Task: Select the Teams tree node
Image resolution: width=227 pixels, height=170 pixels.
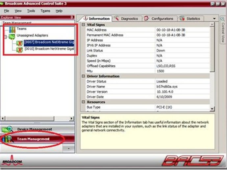Action: click(22, 29)
